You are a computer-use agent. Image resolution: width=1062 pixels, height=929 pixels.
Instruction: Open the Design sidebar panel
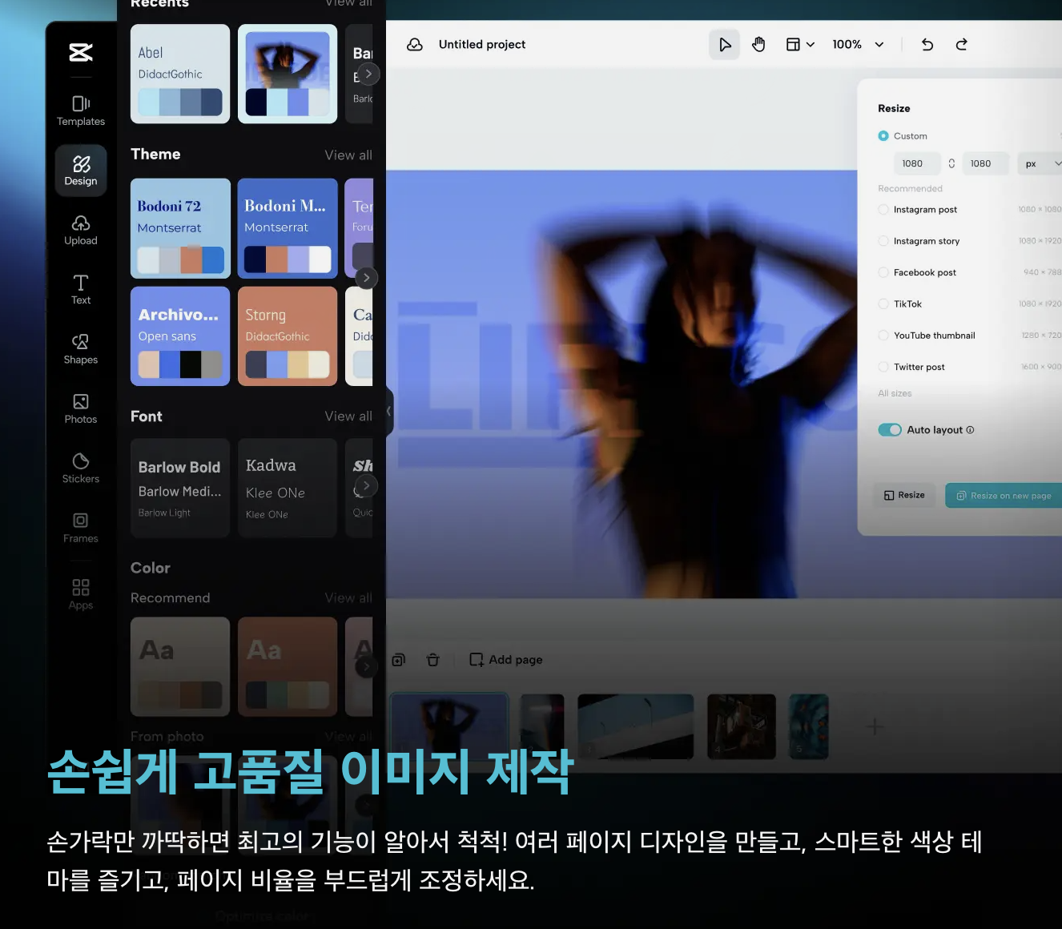81,171
